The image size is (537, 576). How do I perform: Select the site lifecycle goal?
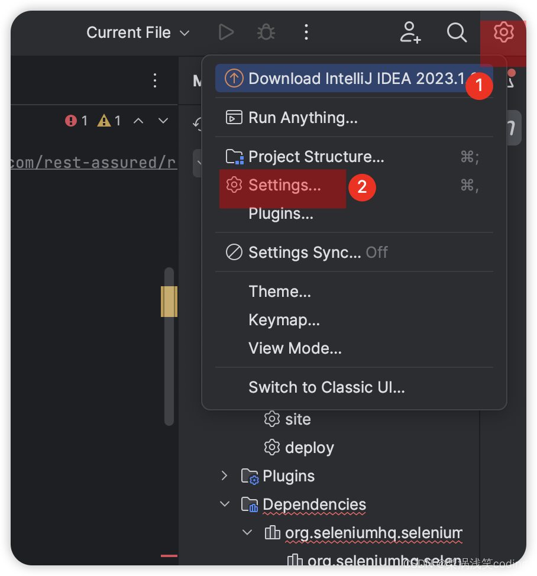coord(298,419)
